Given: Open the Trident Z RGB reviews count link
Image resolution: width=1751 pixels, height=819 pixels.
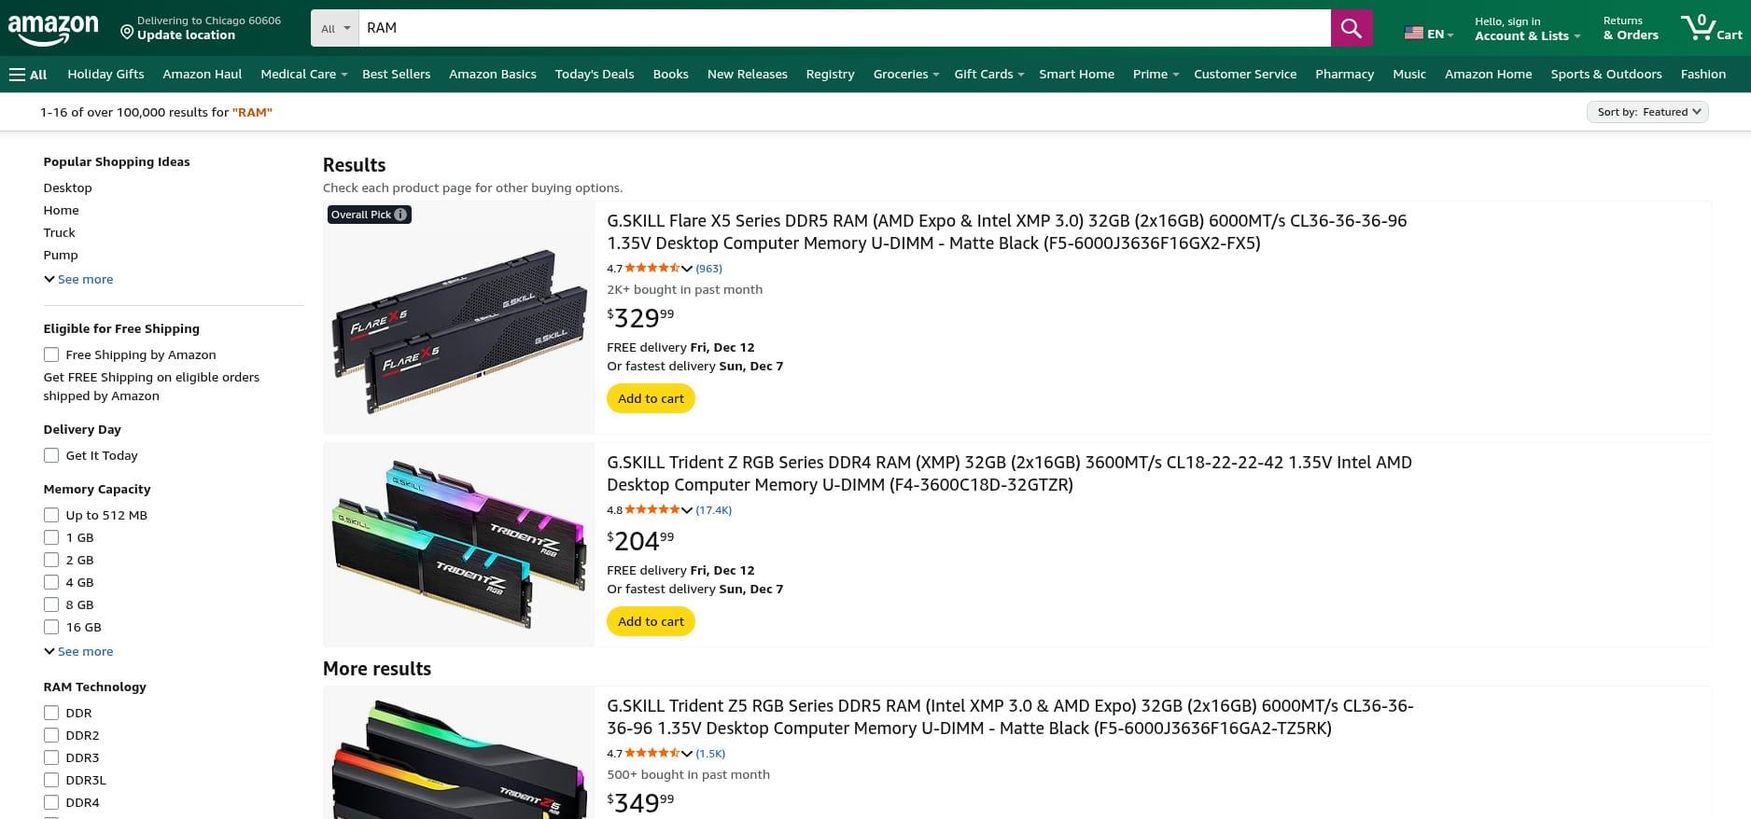Looking at the screenshot, I should tap(713, 510).
